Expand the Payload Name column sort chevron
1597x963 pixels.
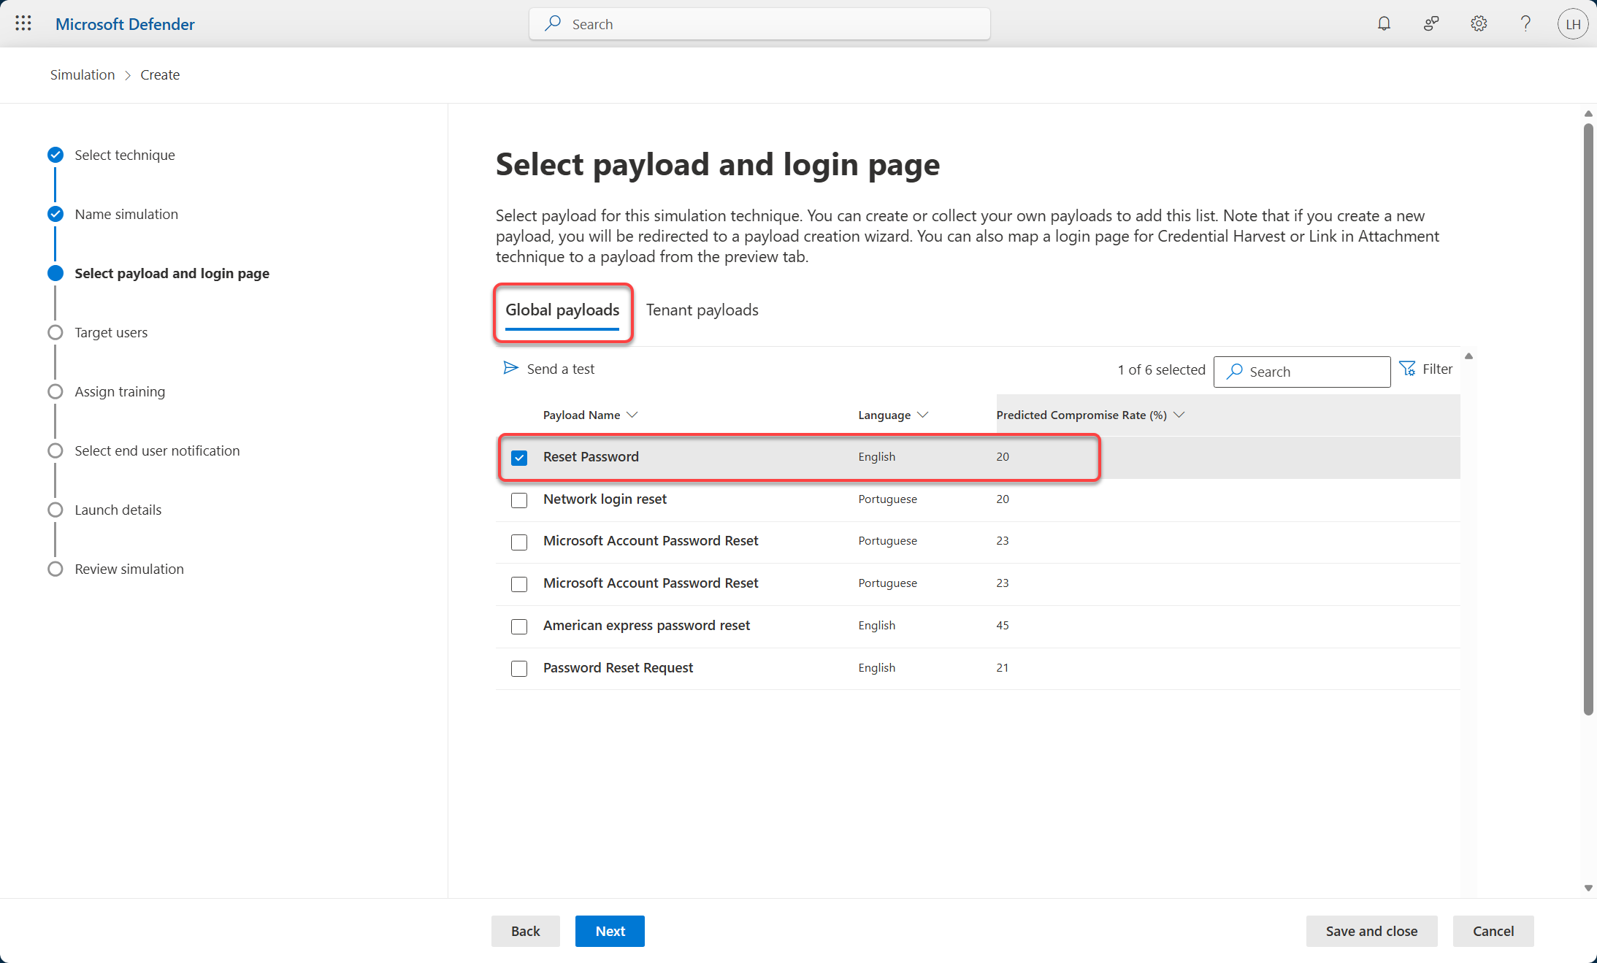(x=632, y=415)
